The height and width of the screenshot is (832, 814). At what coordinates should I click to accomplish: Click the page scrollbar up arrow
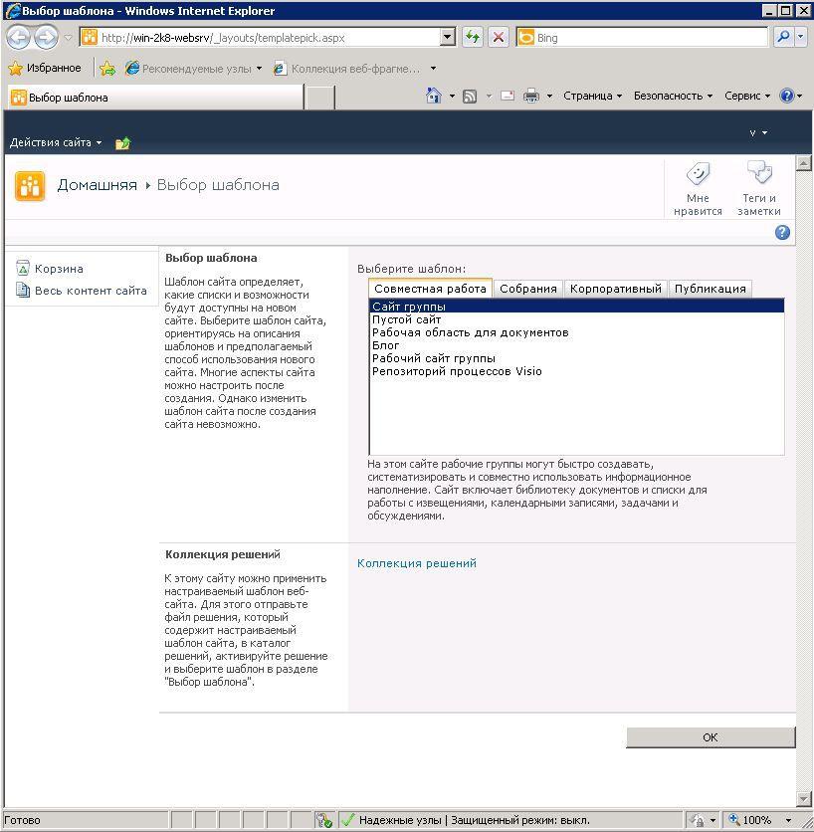(x=803, y=163)
